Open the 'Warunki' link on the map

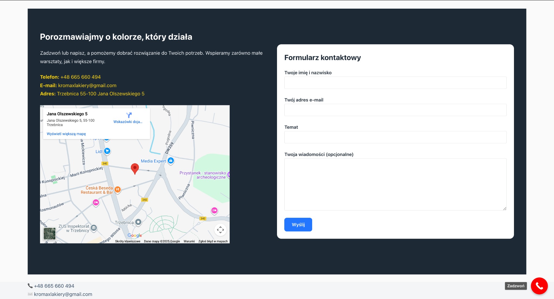click(x=189, y=241)
